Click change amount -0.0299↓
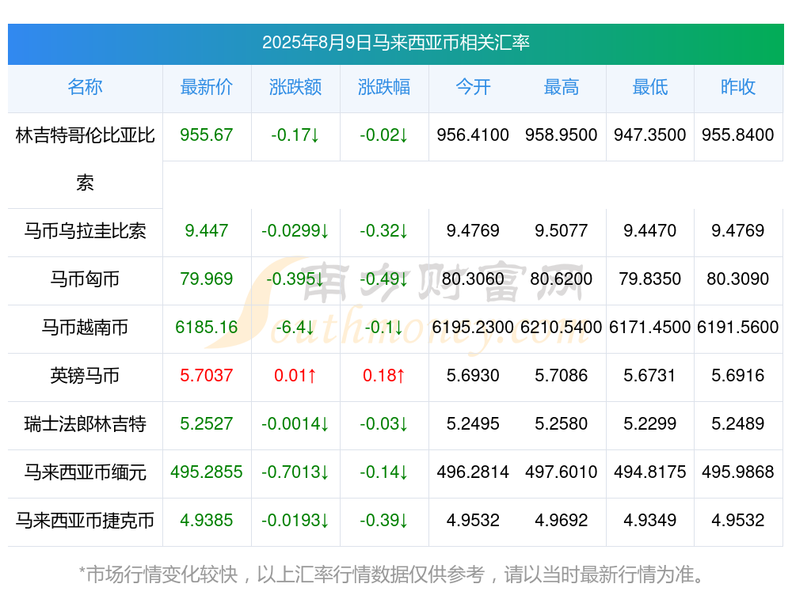Viewport: 792px width, 599px height. pos(295,230)
